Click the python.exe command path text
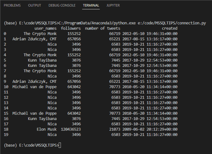The width and height of the screenshot is (212, 154). [97, 23]
